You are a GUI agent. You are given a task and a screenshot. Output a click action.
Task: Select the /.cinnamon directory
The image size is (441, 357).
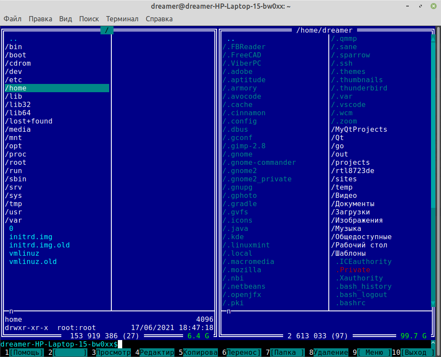tap(244, 113)
